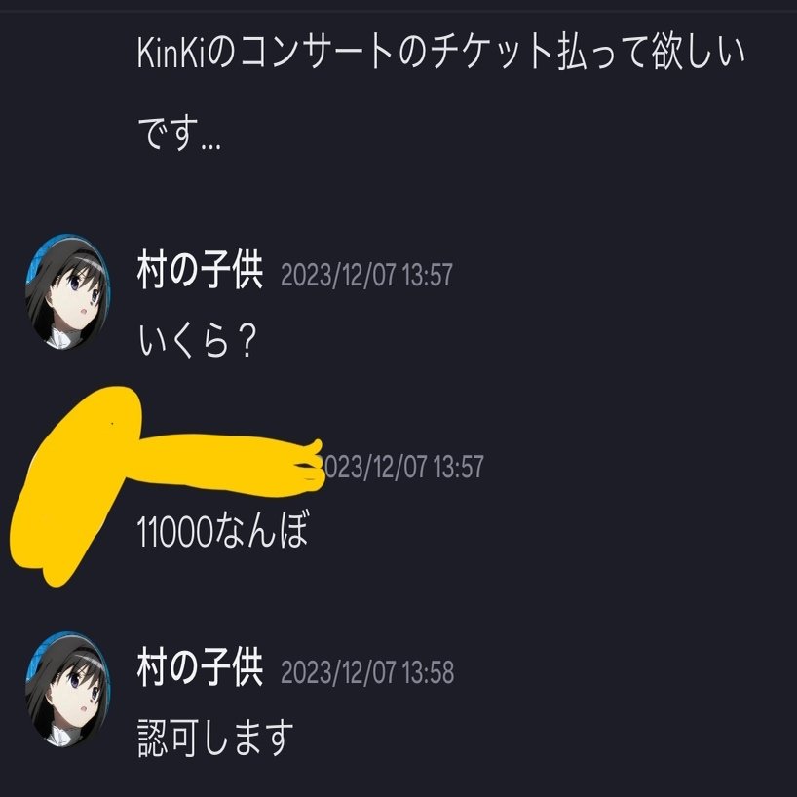This screenshot has height=797, width=797.
Task: Click the KinKi word in the first message
Action: [171, 53]
